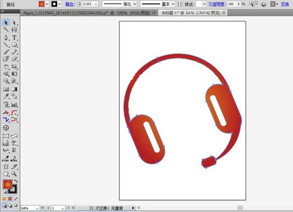Select the Perspective Grid tool
The image size is (293, 212).
pos(14,81)
